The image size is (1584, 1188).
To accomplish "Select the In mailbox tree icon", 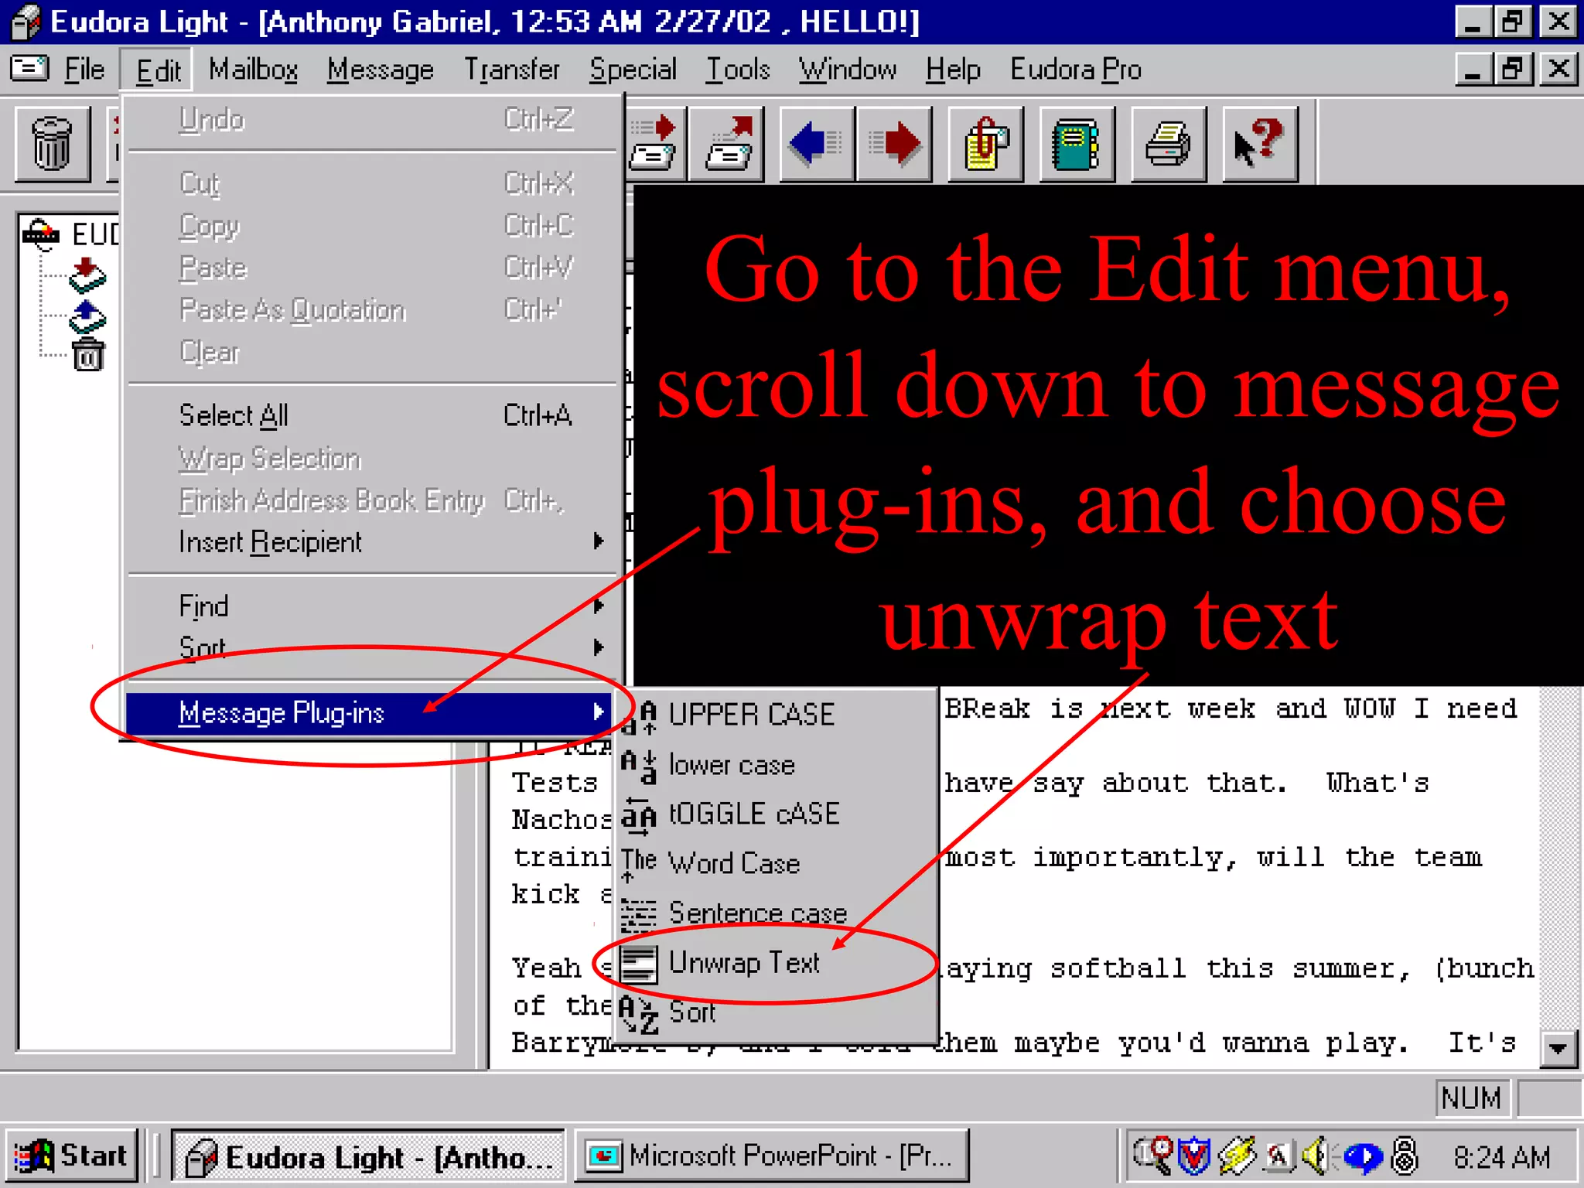I will pyautogui.click(x=87, y=276).
